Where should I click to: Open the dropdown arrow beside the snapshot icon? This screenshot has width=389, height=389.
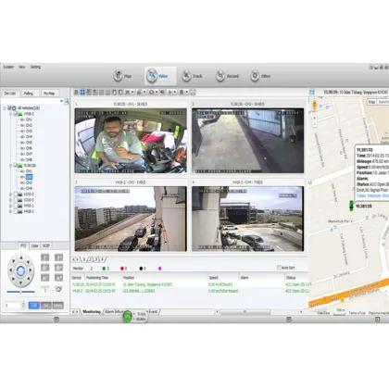(157, 92)
